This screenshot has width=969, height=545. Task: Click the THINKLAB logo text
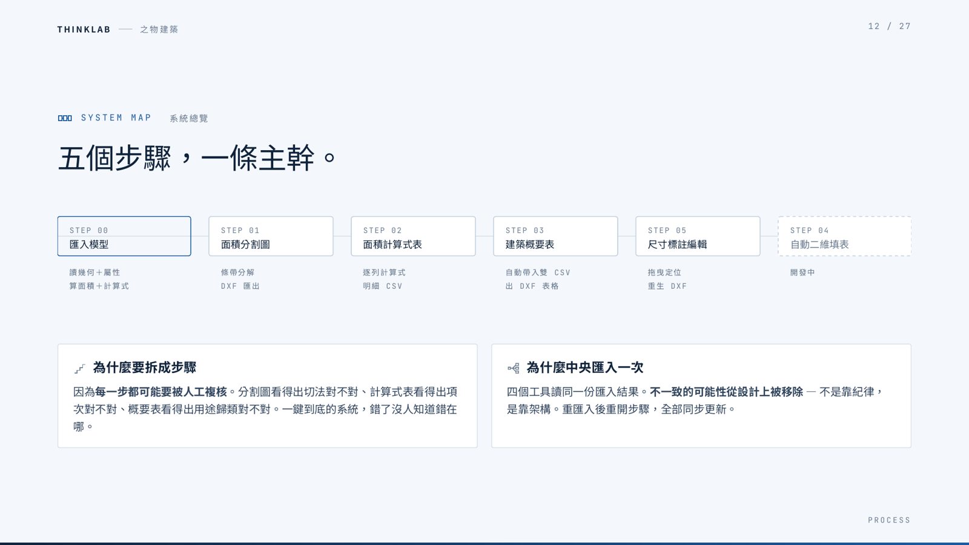(84, 30)
